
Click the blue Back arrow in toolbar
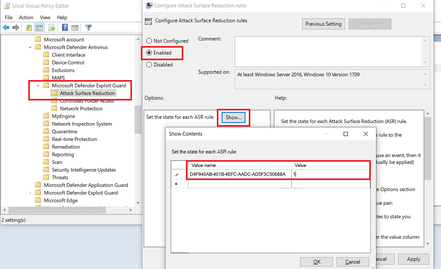pos(6,28)
